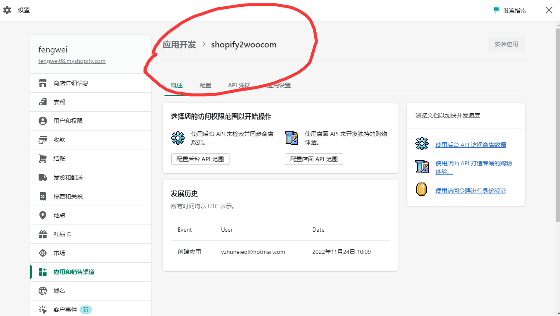Click the 用户和权限 person icon

[43, 121]
